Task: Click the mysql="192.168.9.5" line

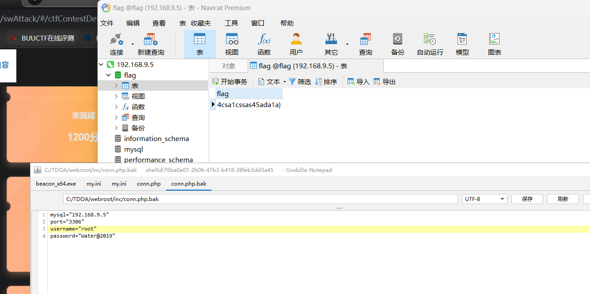Action: click(x=79, y=214)
